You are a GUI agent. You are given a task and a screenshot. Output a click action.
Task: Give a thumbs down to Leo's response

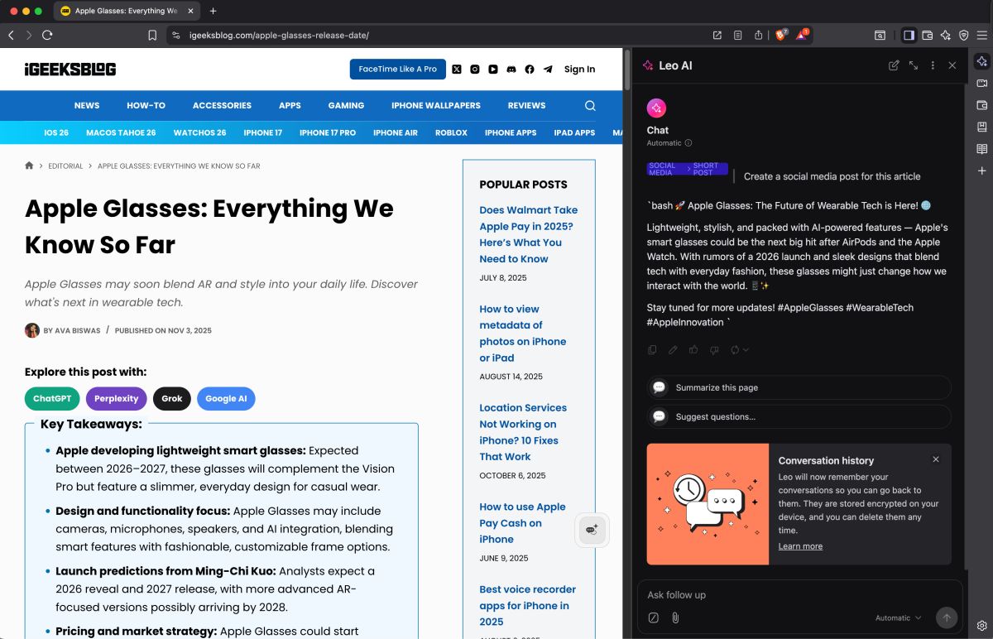tap(714, 349)
